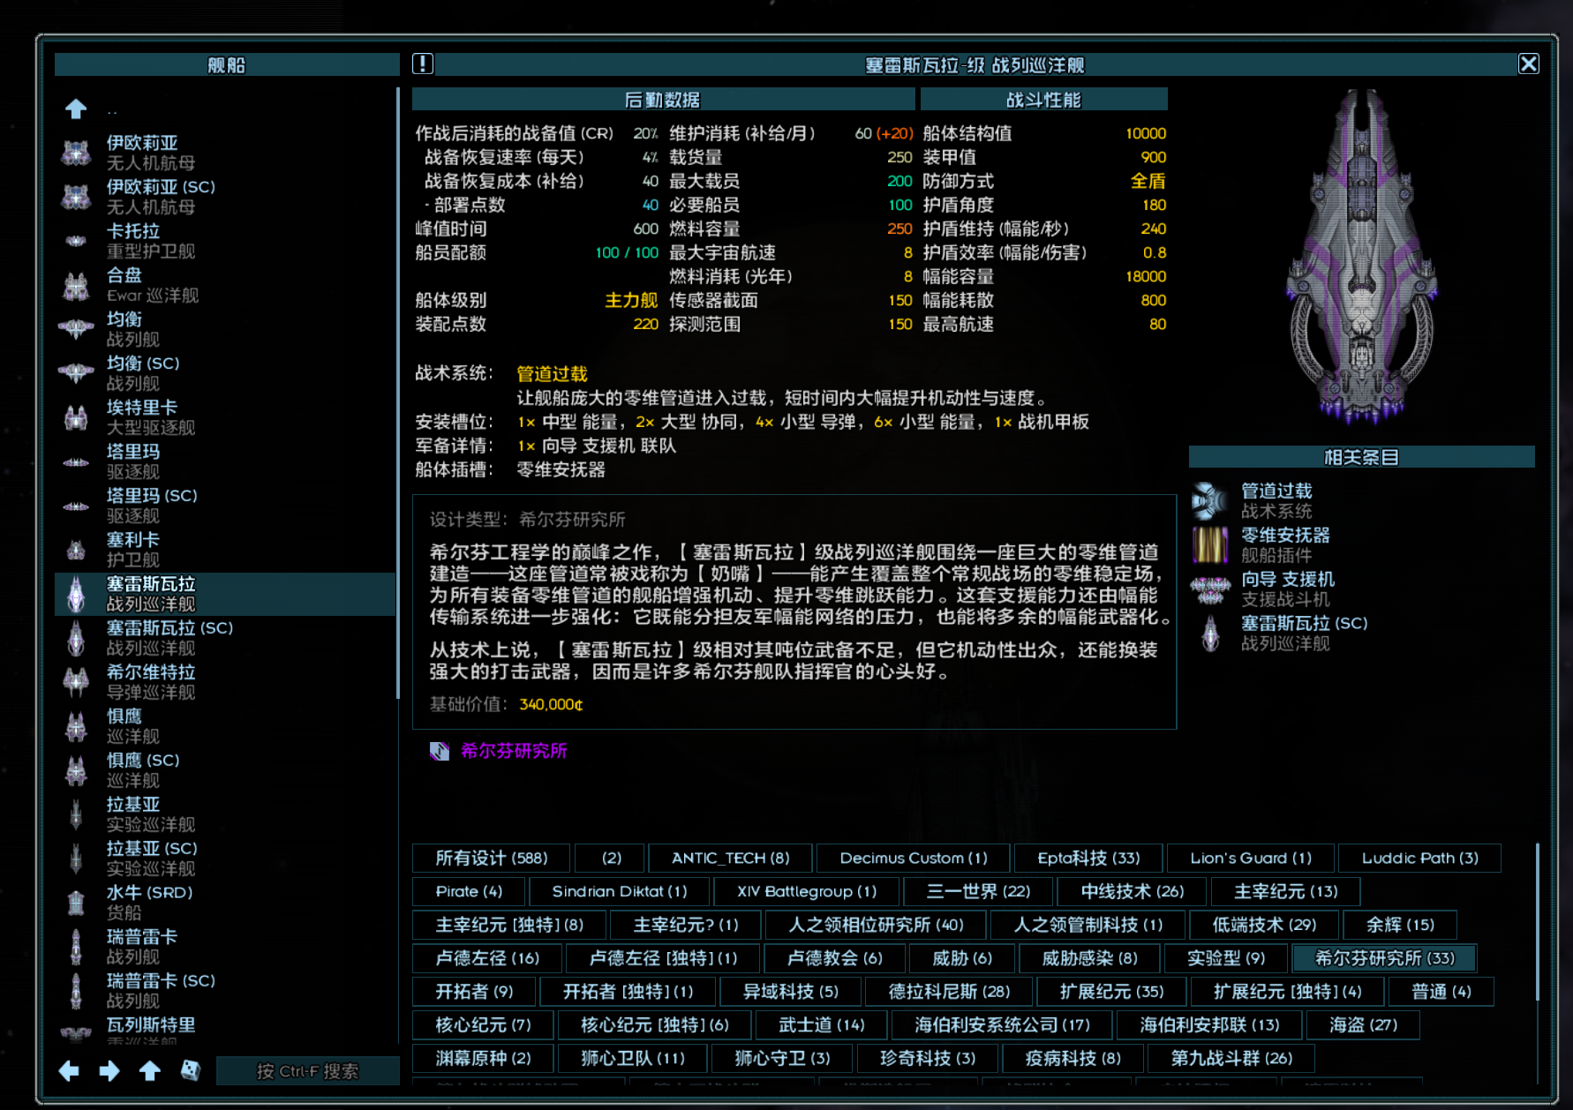
Task: Click the 管道过载 tactical system name
Action: coord(552,374)
